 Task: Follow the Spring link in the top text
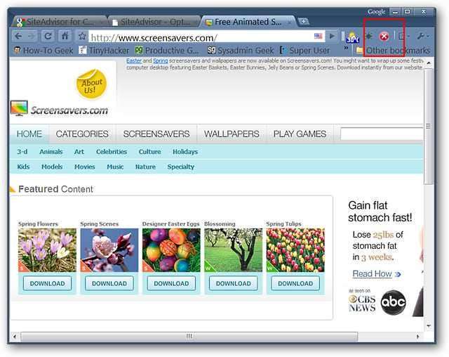(x=161, y=61)
